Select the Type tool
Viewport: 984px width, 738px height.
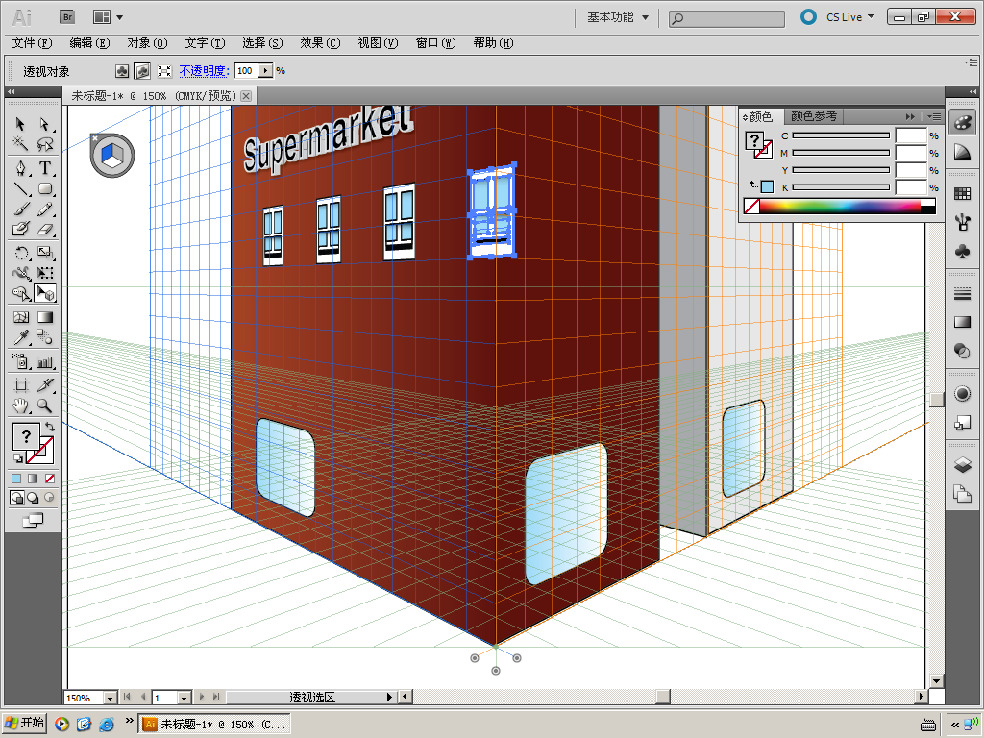[44, 167]
